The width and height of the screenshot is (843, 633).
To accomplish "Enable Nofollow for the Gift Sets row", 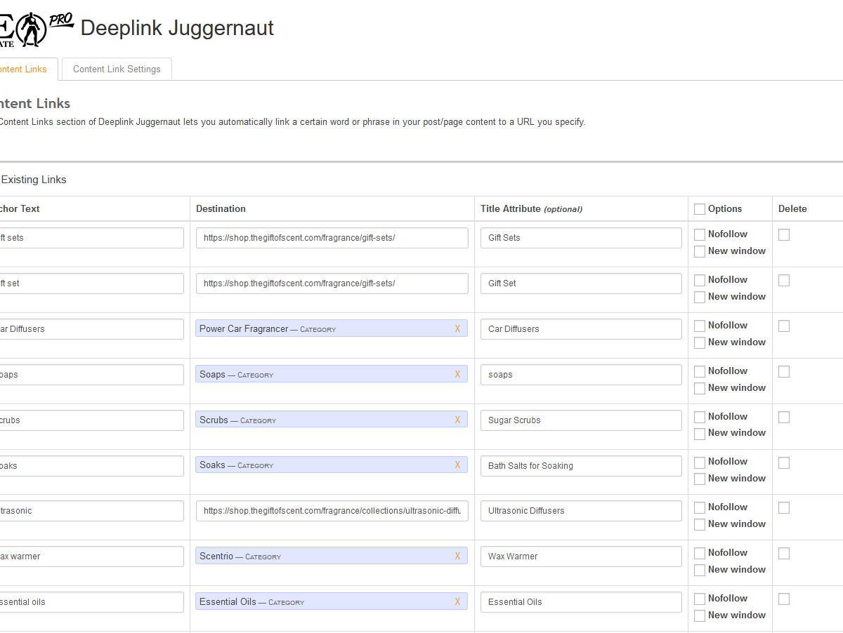I will pos(699,234).
